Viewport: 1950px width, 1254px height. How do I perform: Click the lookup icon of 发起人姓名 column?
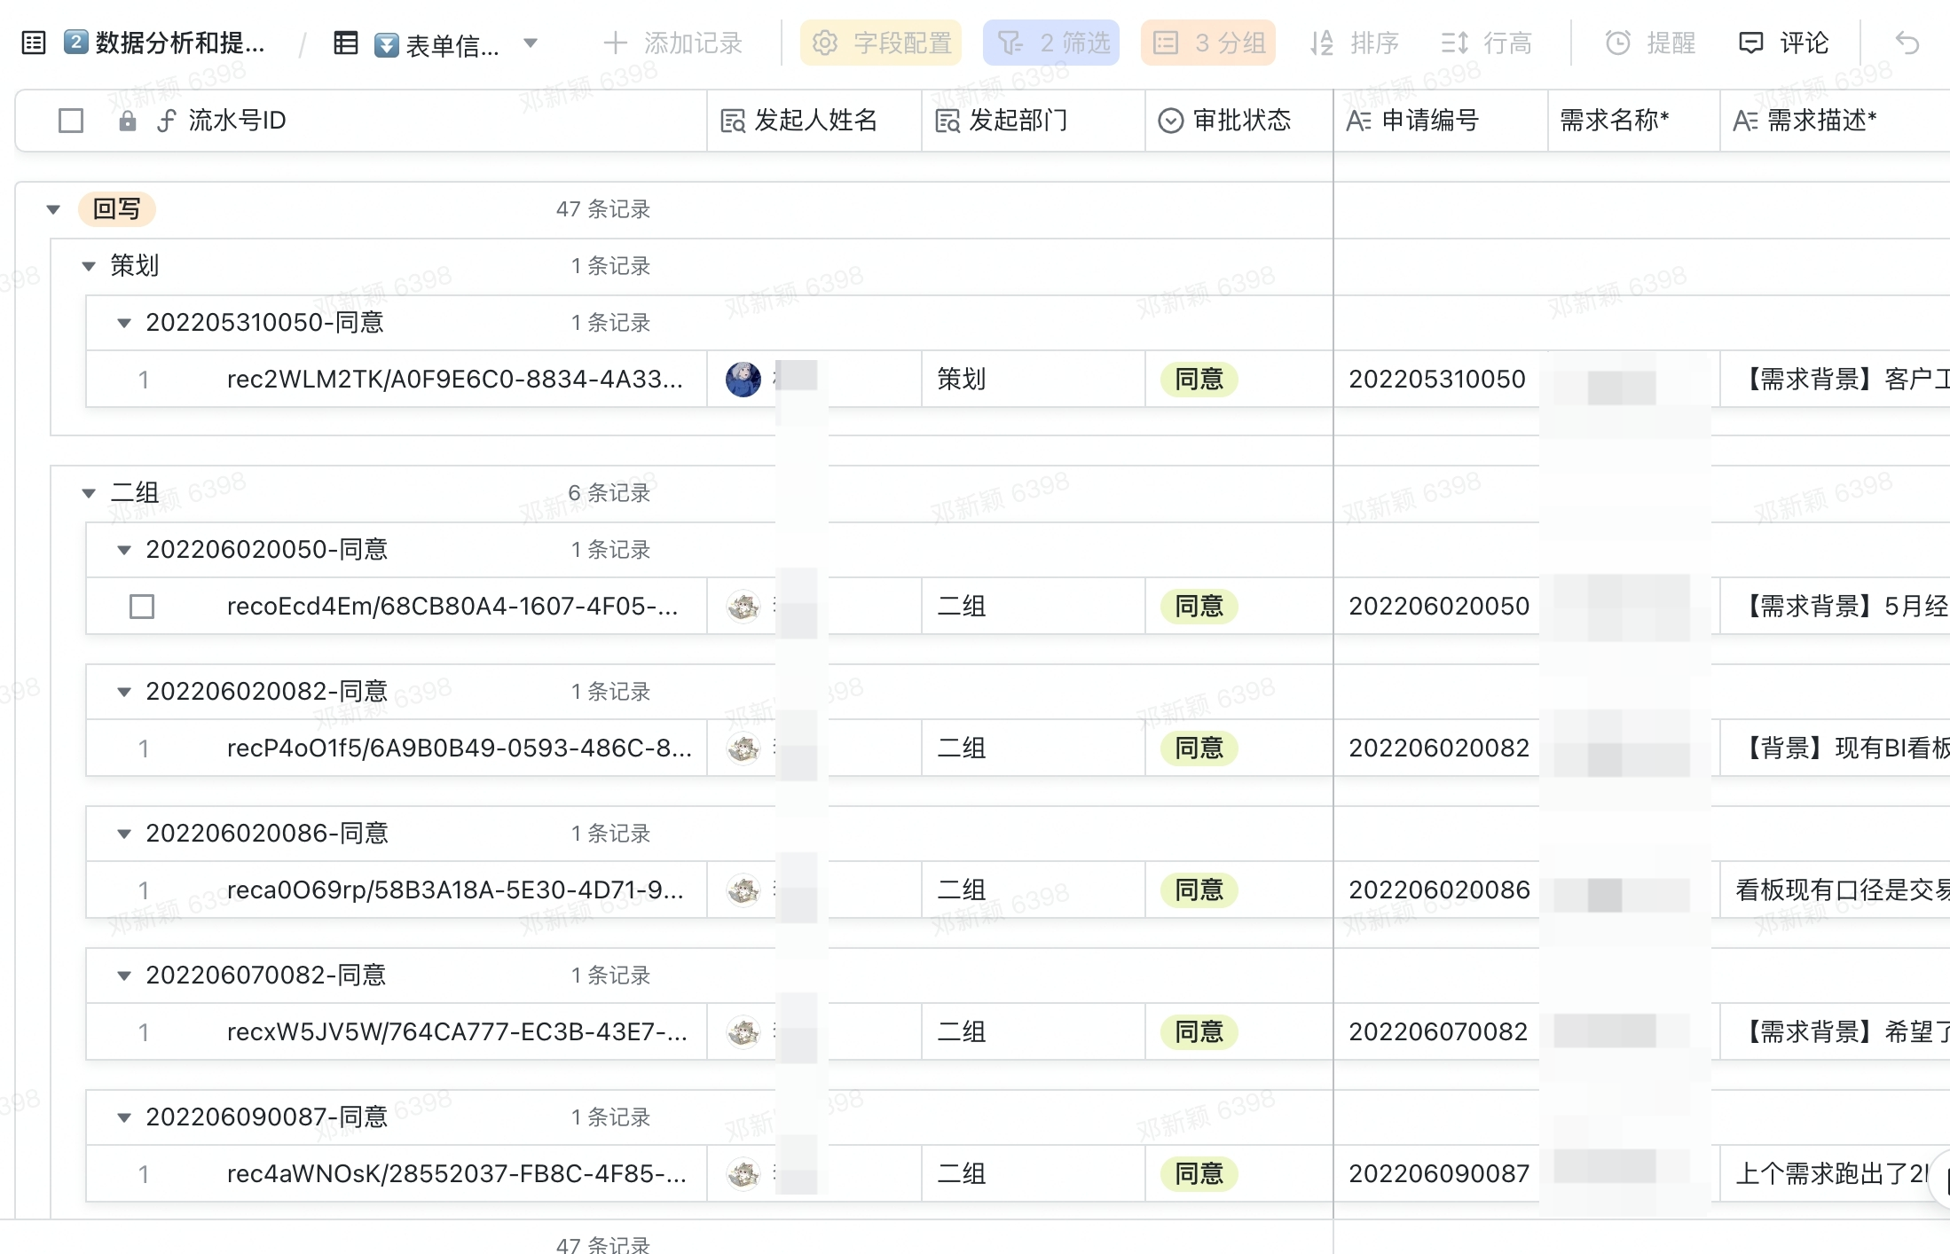pyautogui.click(x=733, y=121)
